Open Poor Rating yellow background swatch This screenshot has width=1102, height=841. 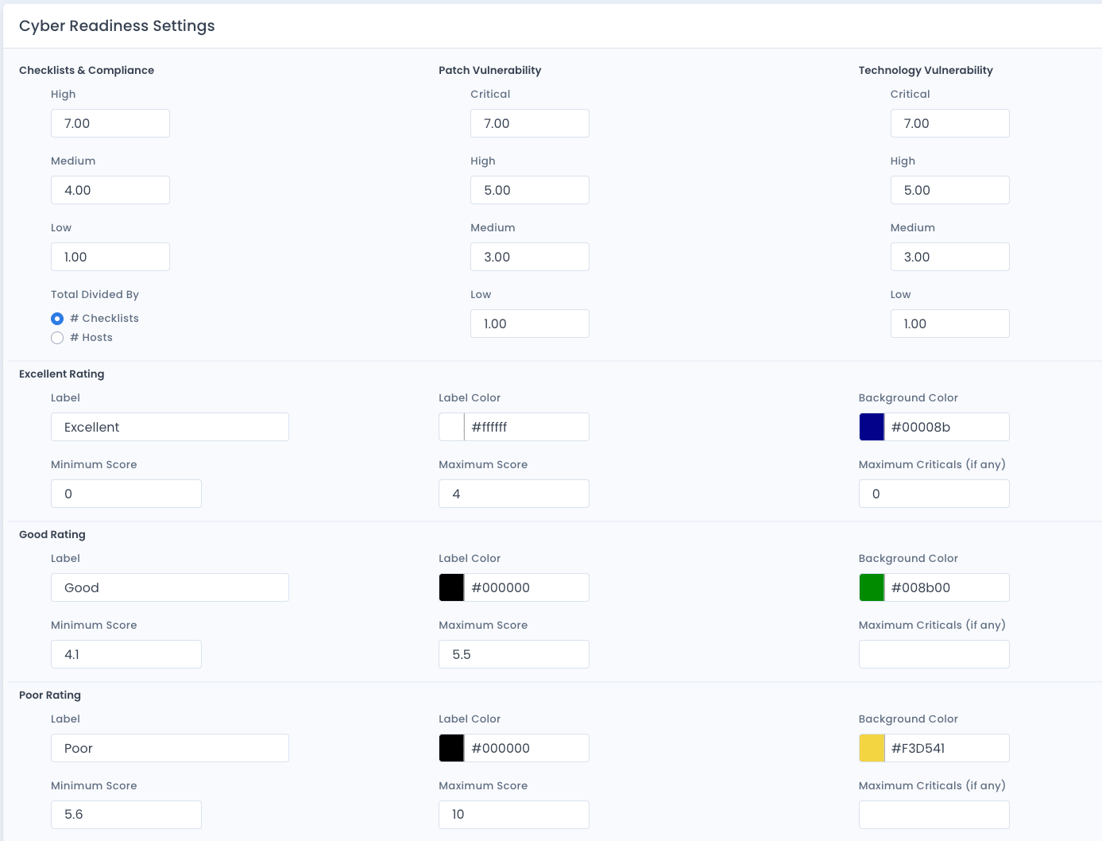[x=872, y=748]
